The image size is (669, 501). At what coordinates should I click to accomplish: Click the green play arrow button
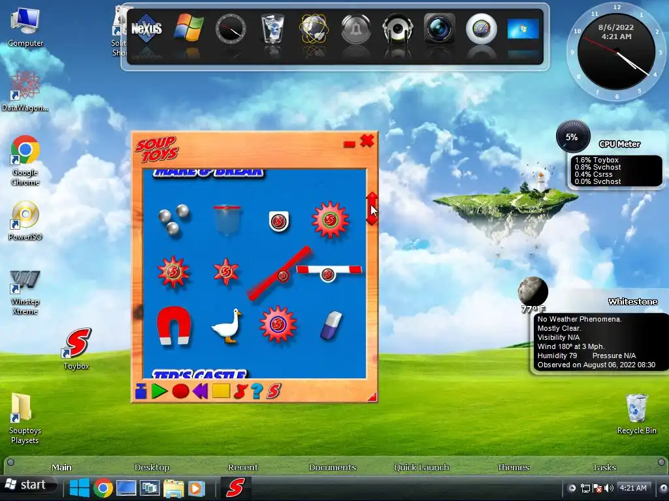(x=159, y=391)
